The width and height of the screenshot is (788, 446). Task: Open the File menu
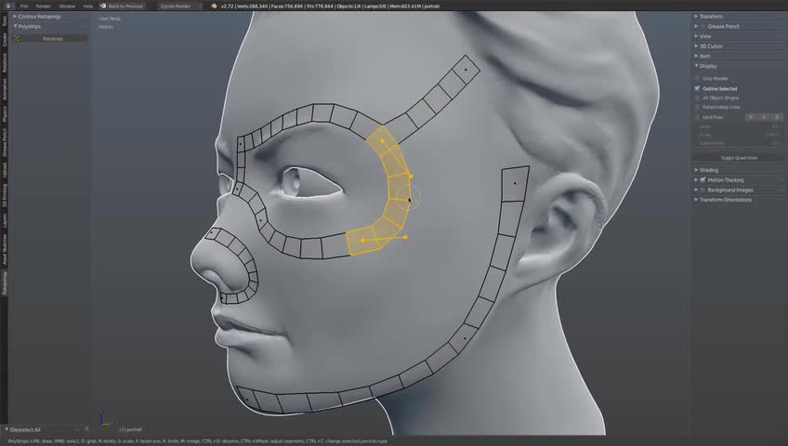[x=24, y=6]
